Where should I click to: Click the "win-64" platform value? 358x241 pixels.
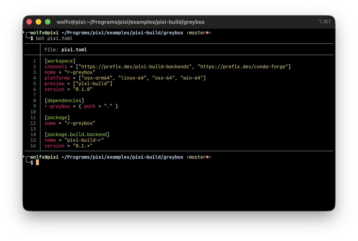tap(192, 78)
